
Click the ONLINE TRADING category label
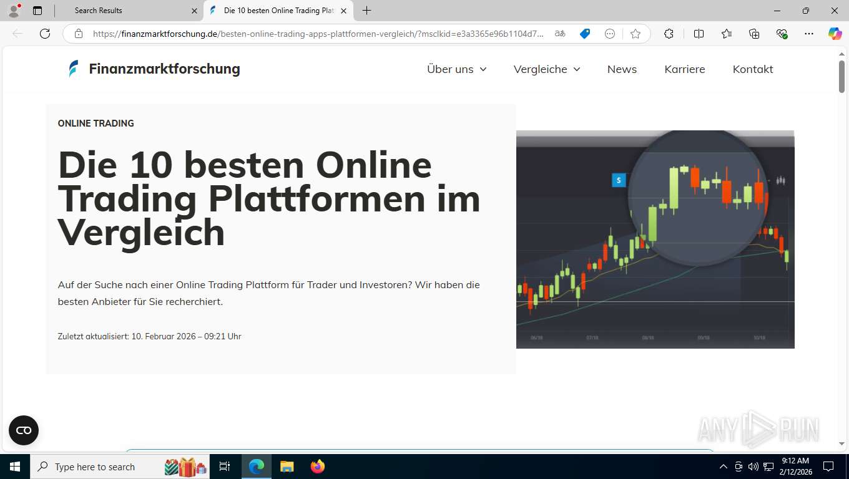[x=96, y=123]
